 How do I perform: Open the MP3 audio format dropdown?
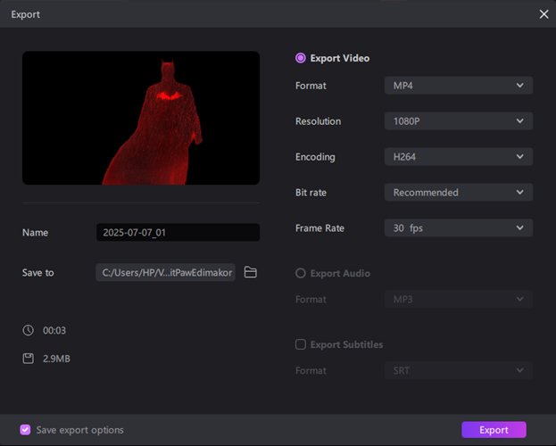point(459,299)
